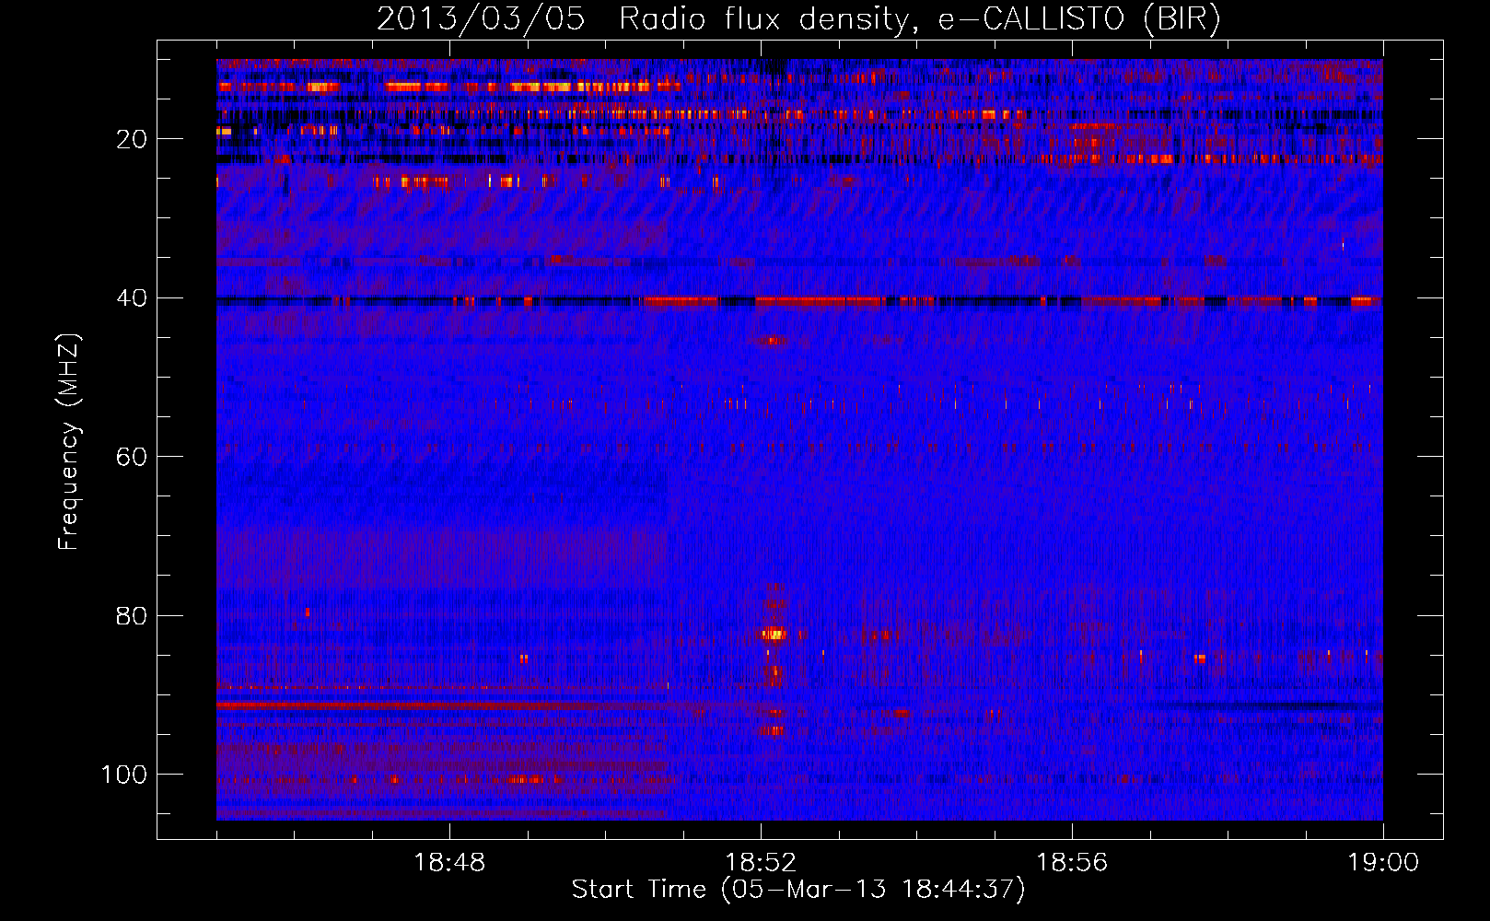Click the 18:56 time tick label

(x=1072, y=863)
